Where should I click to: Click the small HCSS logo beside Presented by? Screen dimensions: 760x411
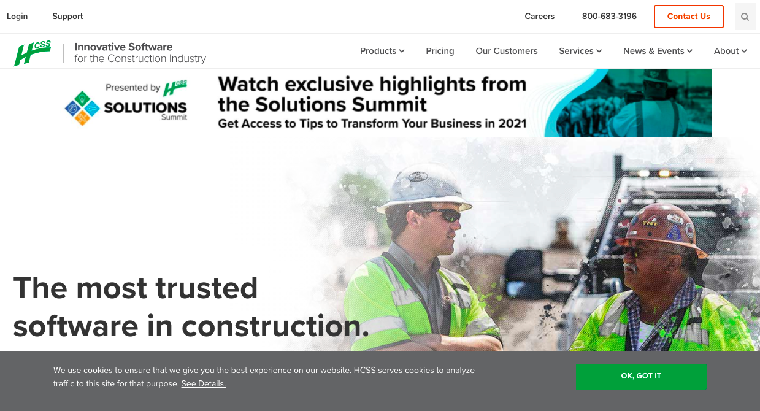click(175, 88)
